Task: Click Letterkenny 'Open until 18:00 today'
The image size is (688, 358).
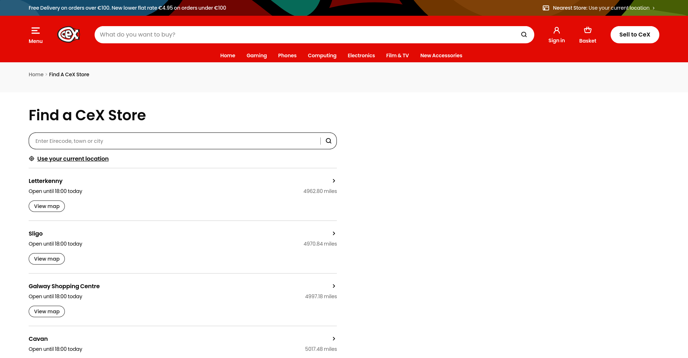Action: (x=56, y=191)
